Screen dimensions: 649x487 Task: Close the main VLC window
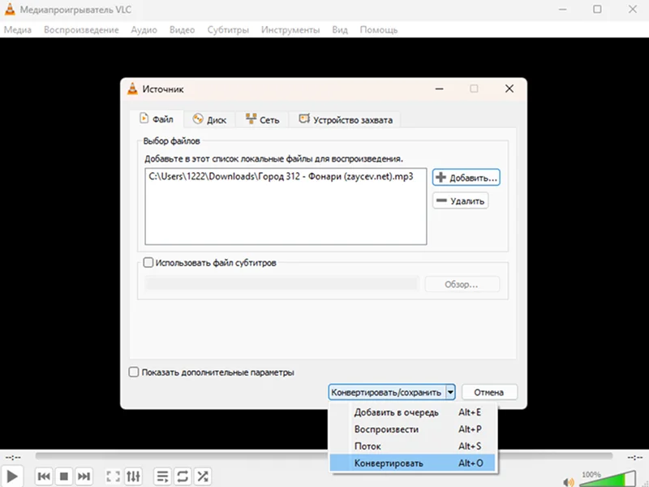tap(633, 9)
